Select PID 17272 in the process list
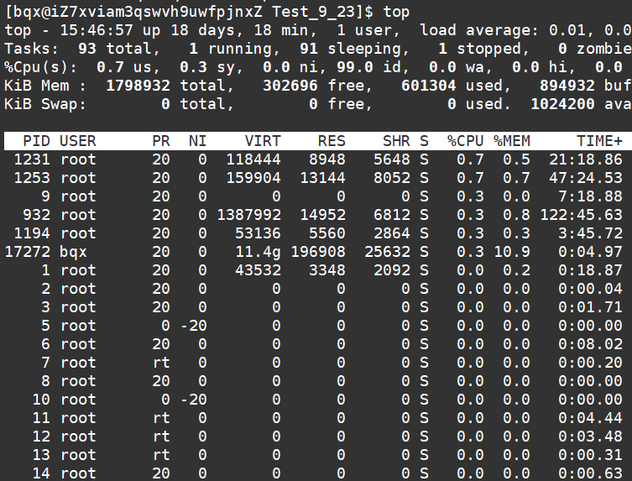The image size is (632, 481). point(28,252)
